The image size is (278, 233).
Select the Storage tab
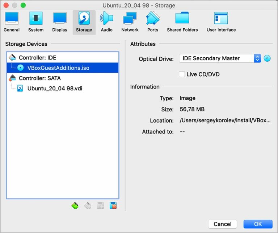tap(84, 22)
